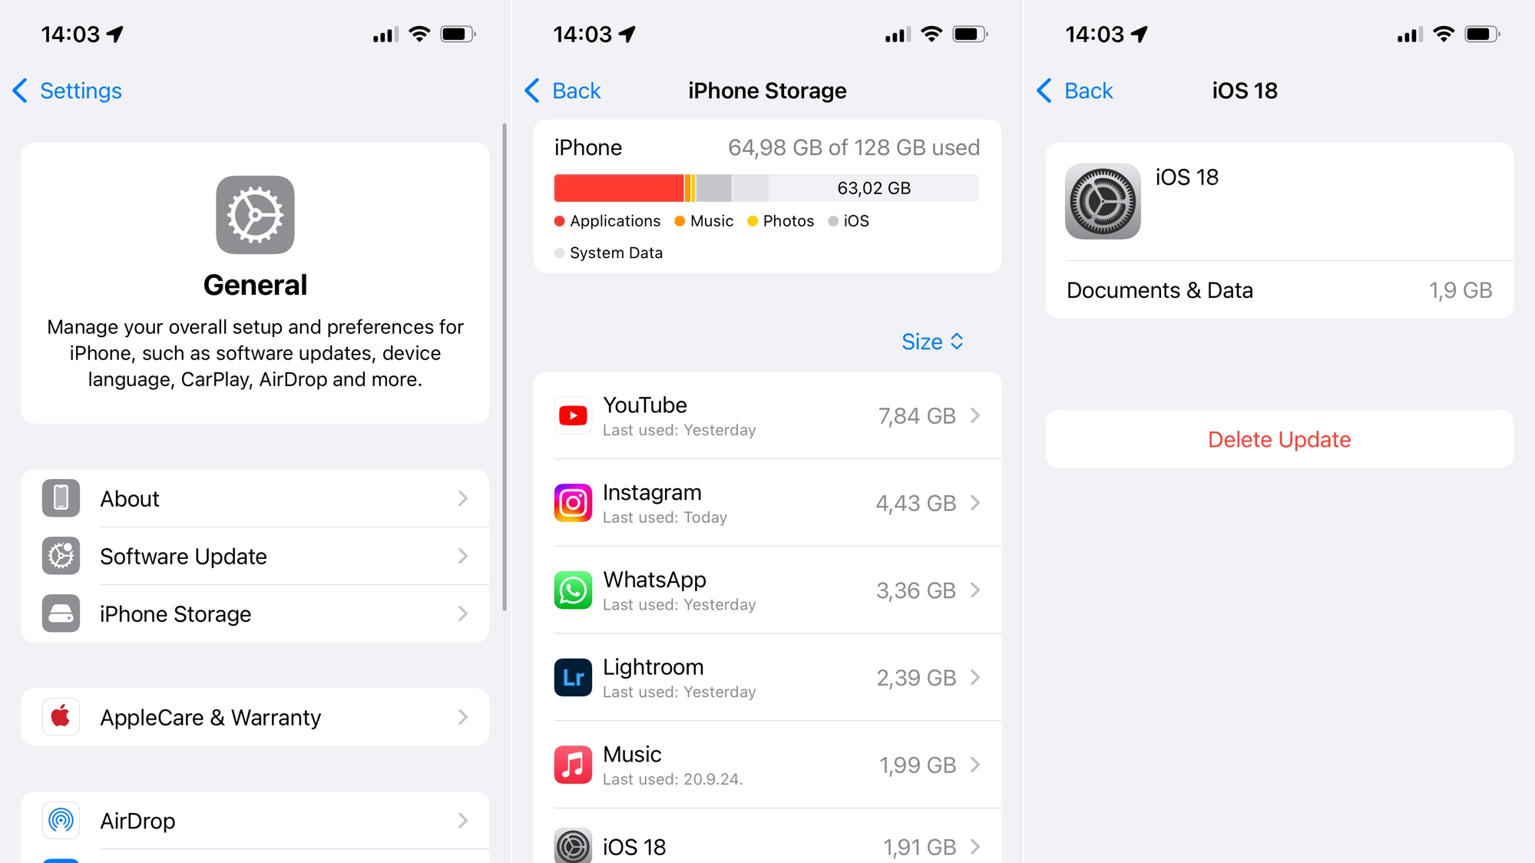Viewport: 1535px width, 863px height.
Task: Open Instagram app storage details
Action: click(x=766, y=501)
